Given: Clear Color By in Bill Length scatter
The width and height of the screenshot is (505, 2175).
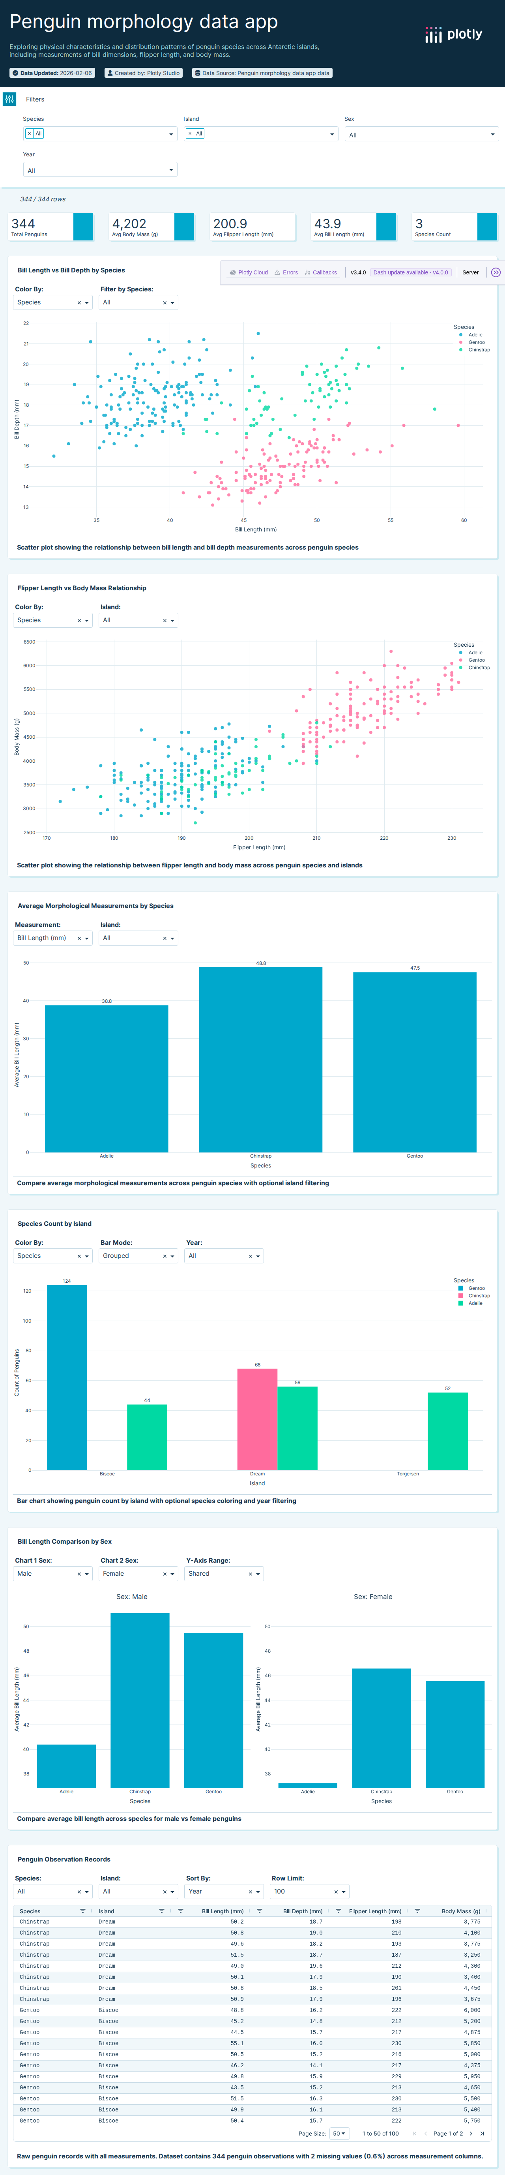Looking at the screenshot, I should click(x=79, y=302).
